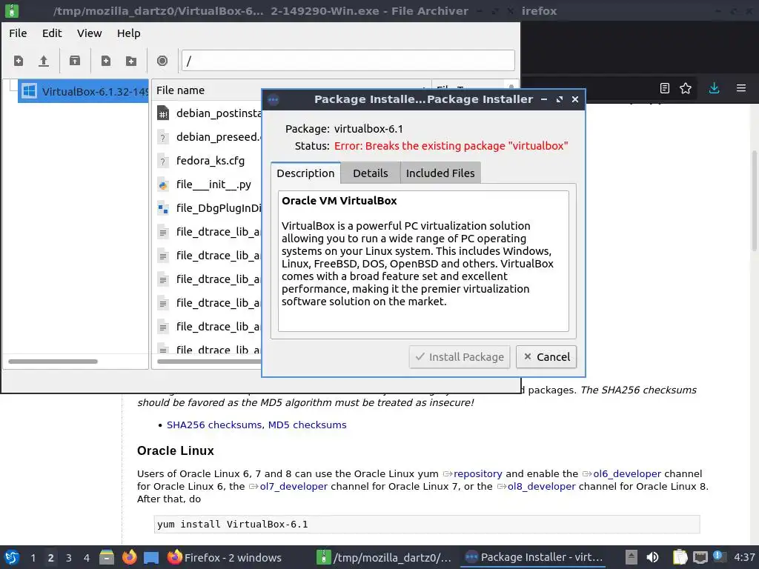This screenshot has width=759, height=569.
Task: Select the file___init__.py row
Action: pos(208,184)
